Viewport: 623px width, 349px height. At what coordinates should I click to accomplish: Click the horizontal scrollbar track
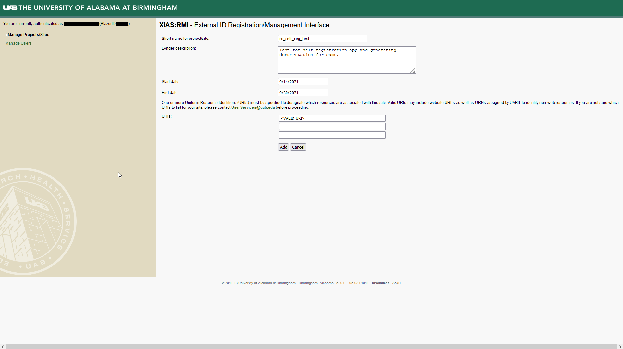point(311,347)
